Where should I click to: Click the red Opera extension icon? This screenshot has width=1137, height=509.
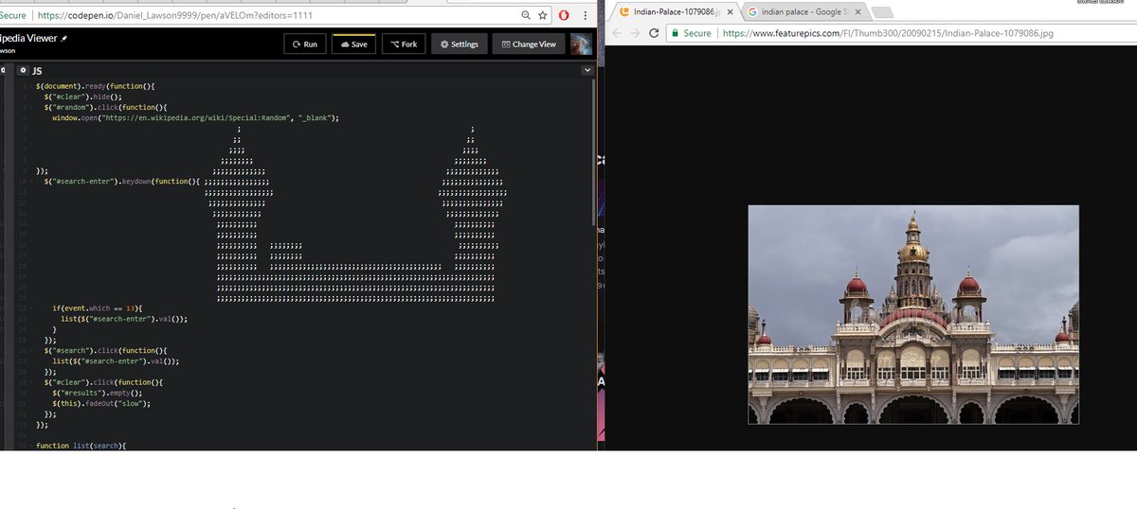click(x=564, y=16)
